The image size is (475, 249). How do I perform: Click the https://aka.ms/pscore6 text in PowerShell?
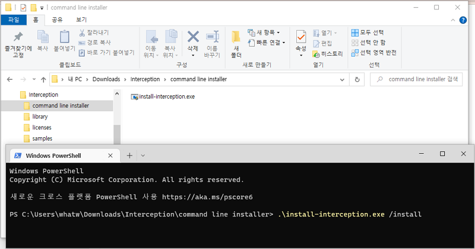click(207, 197)
